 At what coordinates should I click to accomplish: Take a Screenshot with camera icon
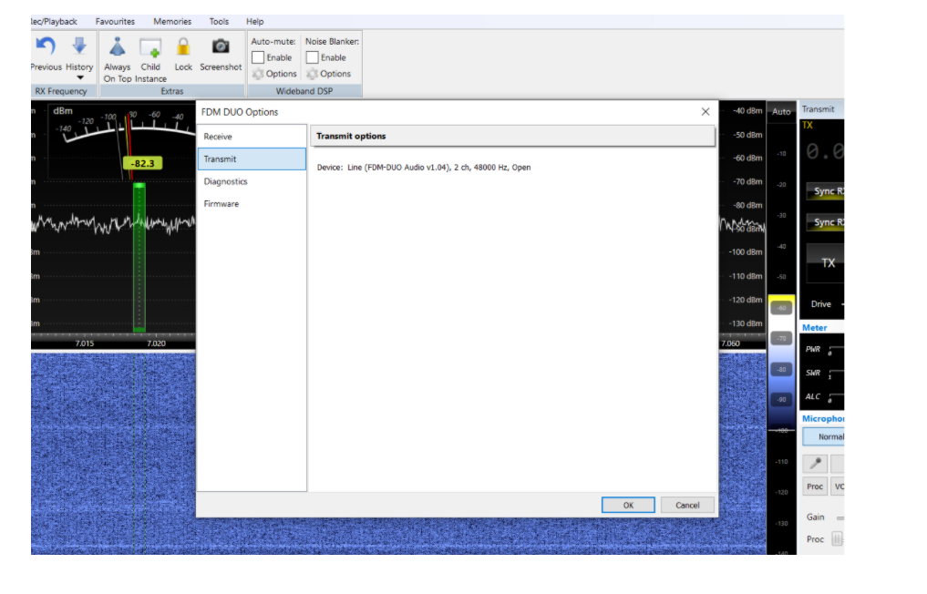coord(221,46)
